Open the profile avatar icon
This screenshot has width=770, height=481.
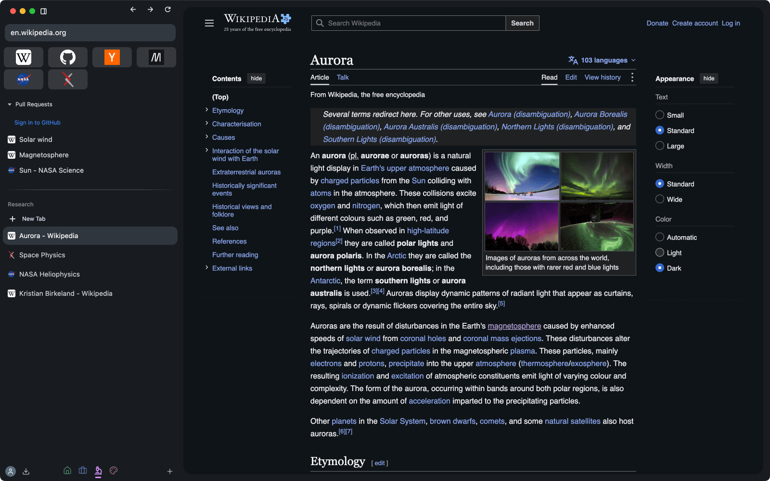click(11, 471)
